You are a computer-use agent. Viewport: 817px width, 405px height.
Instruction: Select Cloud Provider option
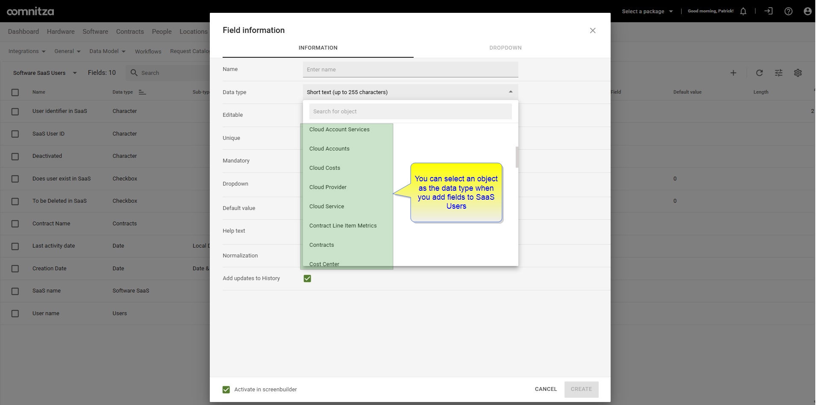pos(328,187)
